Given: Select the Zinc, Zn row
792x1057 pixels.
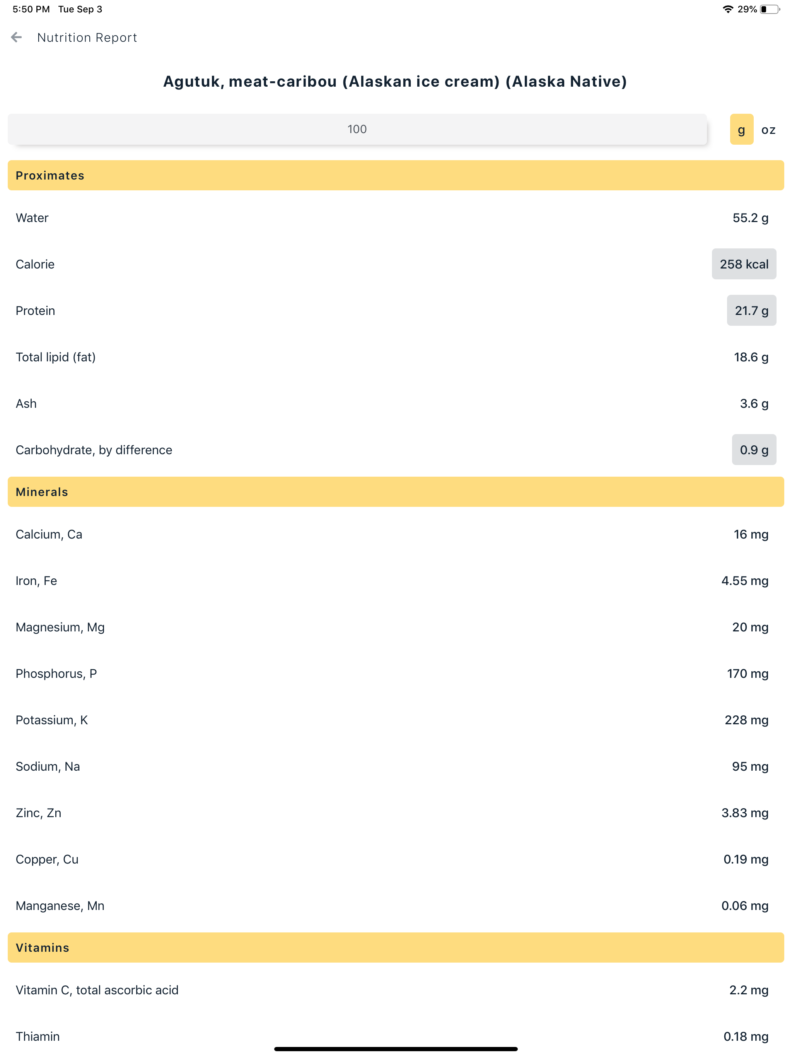Looking at the screenshot, I should coord(396,813).
